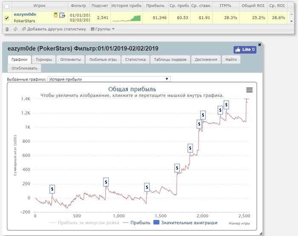Sort by the 'Общий ROI' column header
This screenshot has width=298, height=236.
(x=253, y=6)
